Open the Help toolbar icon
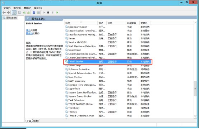The width and height of the screenshot is (199, 129). [34, 13]
